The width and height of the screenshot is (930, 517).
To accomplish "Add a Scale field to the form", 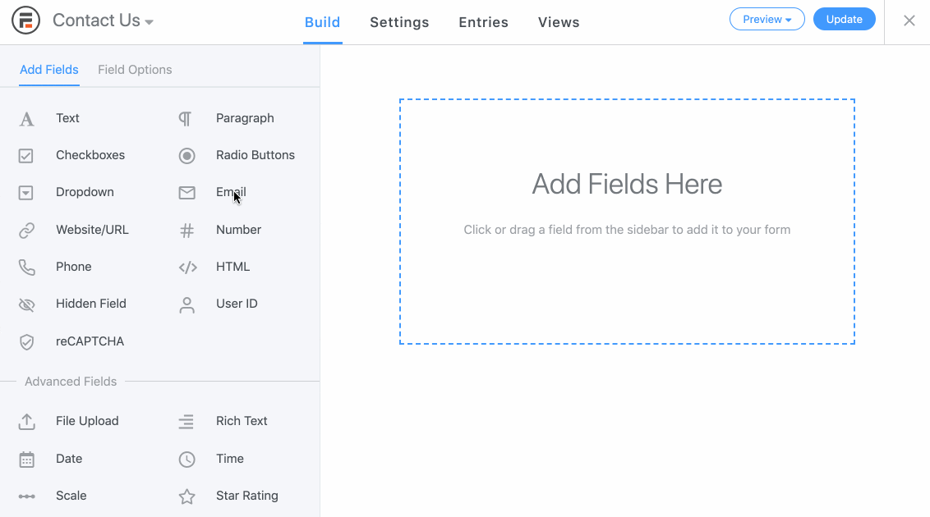I will (x=71, y=496).
